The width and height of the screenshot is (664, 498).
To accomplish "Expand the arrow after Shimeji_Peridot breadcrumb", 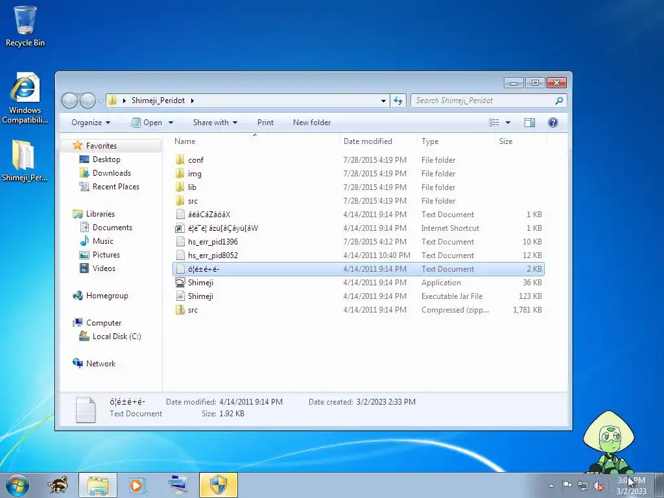I will coord(192,101).
